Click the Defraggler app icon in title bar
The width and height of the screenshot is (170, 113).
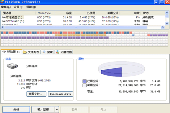(x=2, y=2)
